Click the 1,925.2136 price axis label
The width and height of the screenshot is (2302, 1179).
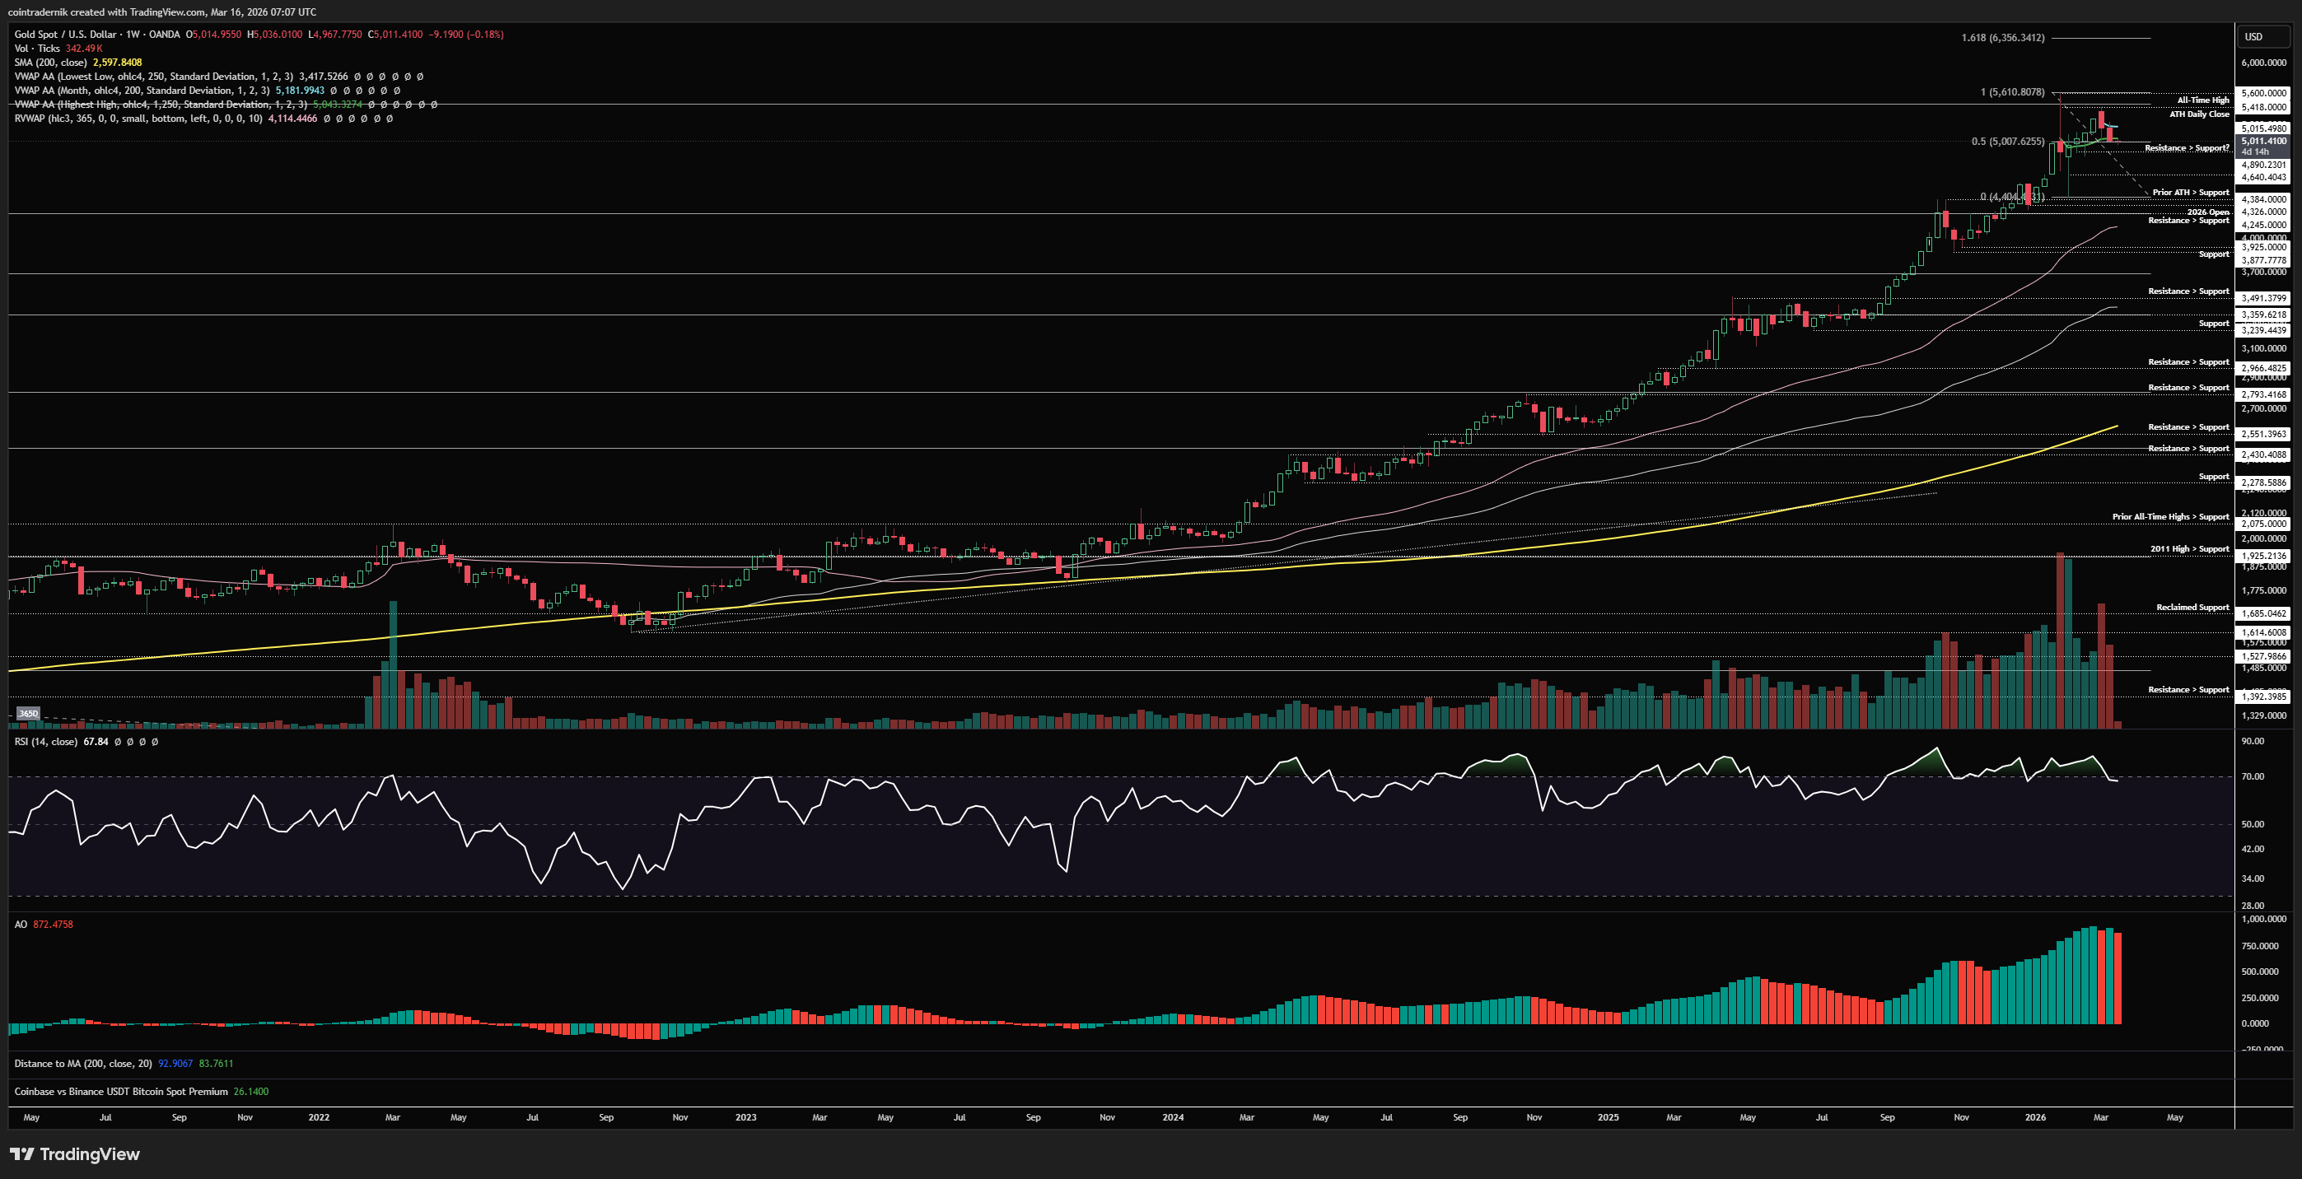tap(2262, 556)
